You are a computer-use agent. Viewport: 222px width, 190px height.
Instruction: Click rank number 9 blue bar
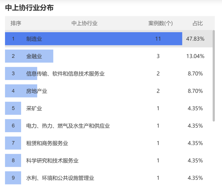(13, 178)
